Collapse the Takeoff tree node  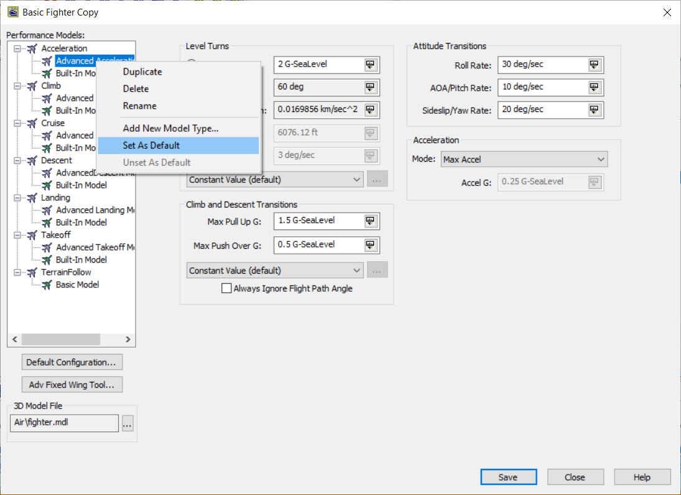[x=17, y=235]
